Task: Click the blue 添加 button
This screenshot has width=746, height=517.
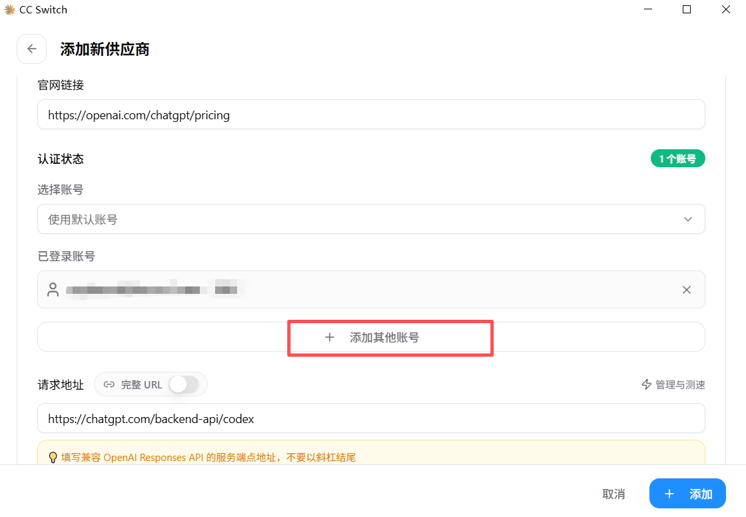Action: [687, 494]
